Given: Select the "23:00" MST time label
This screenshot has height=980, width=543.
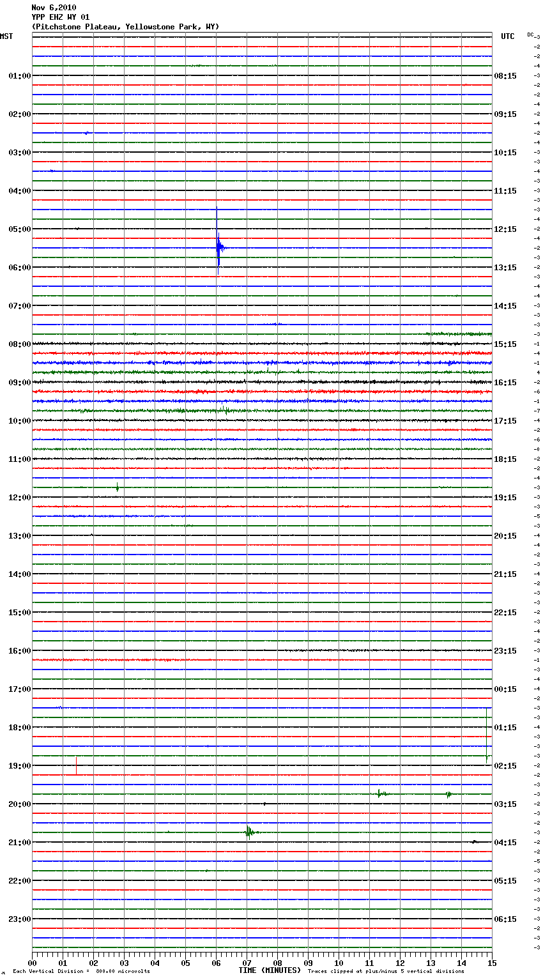Looking at the screenshot, I should [x=20, y=919].
